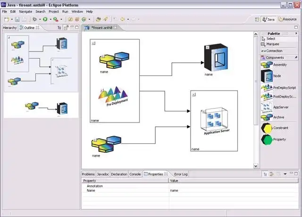Pick the Archive component in Palette
This screenshot has height=217, width=302.
(279, 117)
